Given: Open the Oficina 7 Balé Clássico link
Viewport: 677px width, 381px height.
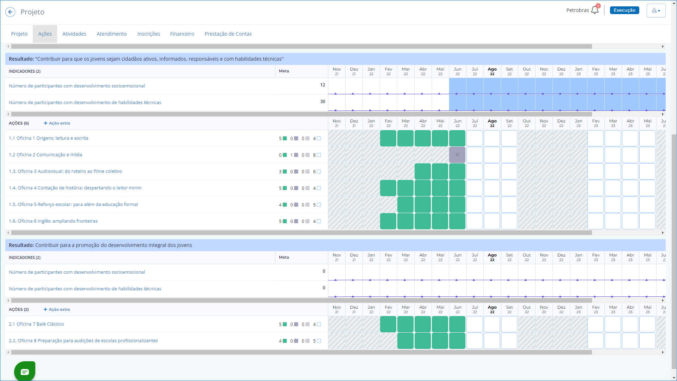Looking at the screenshot, I should click(36, 324).
